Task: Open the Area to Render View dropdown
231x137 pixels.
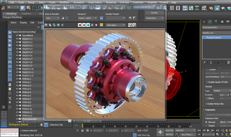Action: (52, 18)
